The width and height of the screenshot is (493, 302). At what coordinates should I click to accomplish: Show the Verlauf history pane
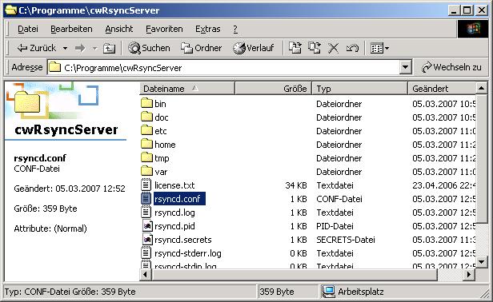click(x=254, y=48)
